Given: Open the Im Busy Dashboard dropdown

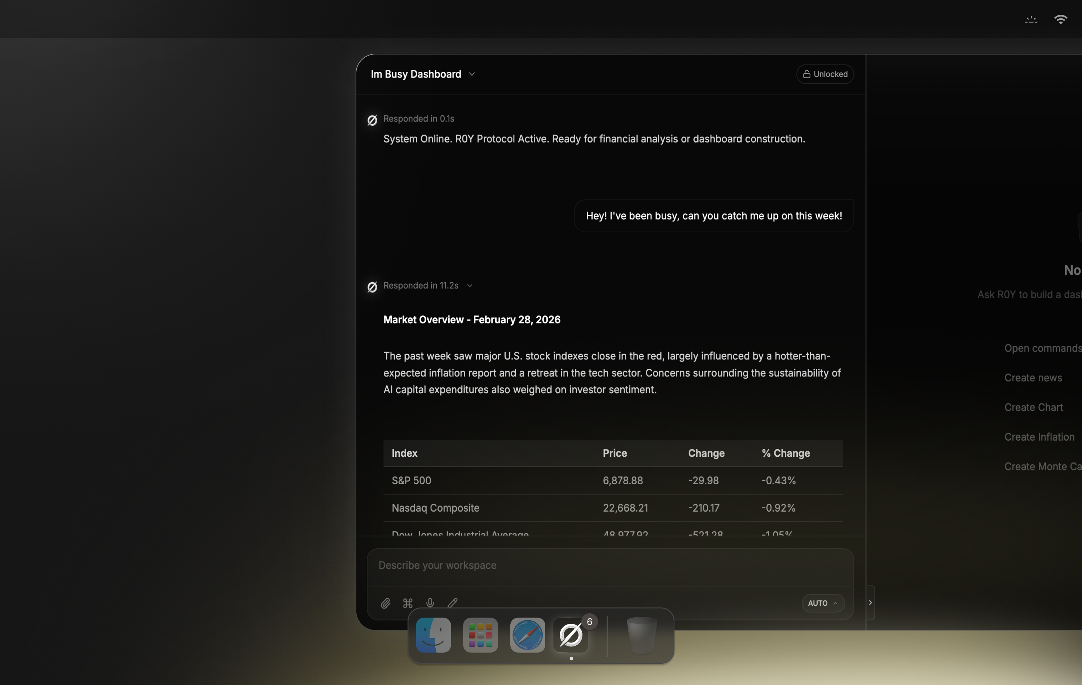Looking at the screenshot, I should pyautogui.click(x=471, y=74).
